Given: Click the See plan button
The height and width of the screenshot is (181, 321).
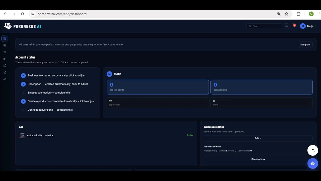Looking at the screenshot, I should [305, 44].
